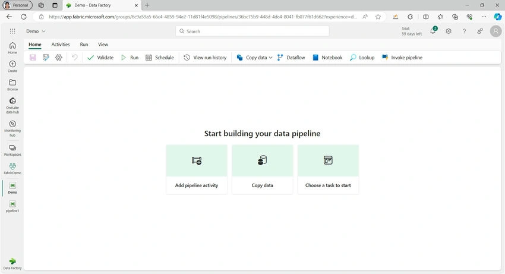This screenshot has height=274, width=505.
Task: View run history
Action: pos(205,58)
